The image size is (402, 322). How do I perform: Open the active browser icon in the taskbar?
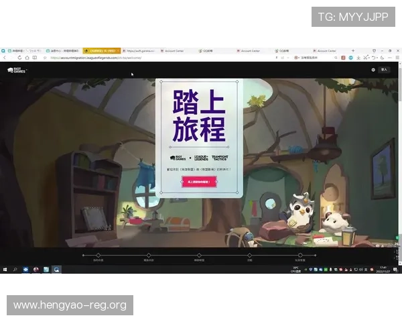pos(56,270)
